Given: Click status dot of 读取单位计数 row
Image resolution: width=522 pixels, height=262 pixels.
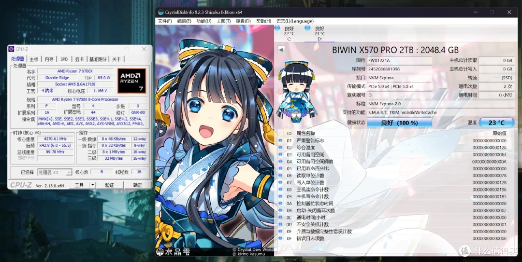Looking at the screenshot, I should [281, 176].
